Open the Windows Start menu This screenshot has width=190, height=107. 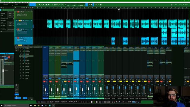tap(2, 106)
